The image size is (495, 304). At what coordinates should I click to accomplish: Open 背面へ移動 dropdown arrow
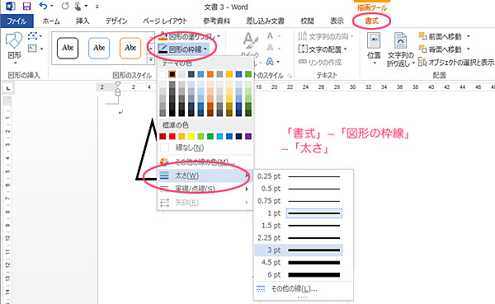pyautogui.click(x=468, y=49)
